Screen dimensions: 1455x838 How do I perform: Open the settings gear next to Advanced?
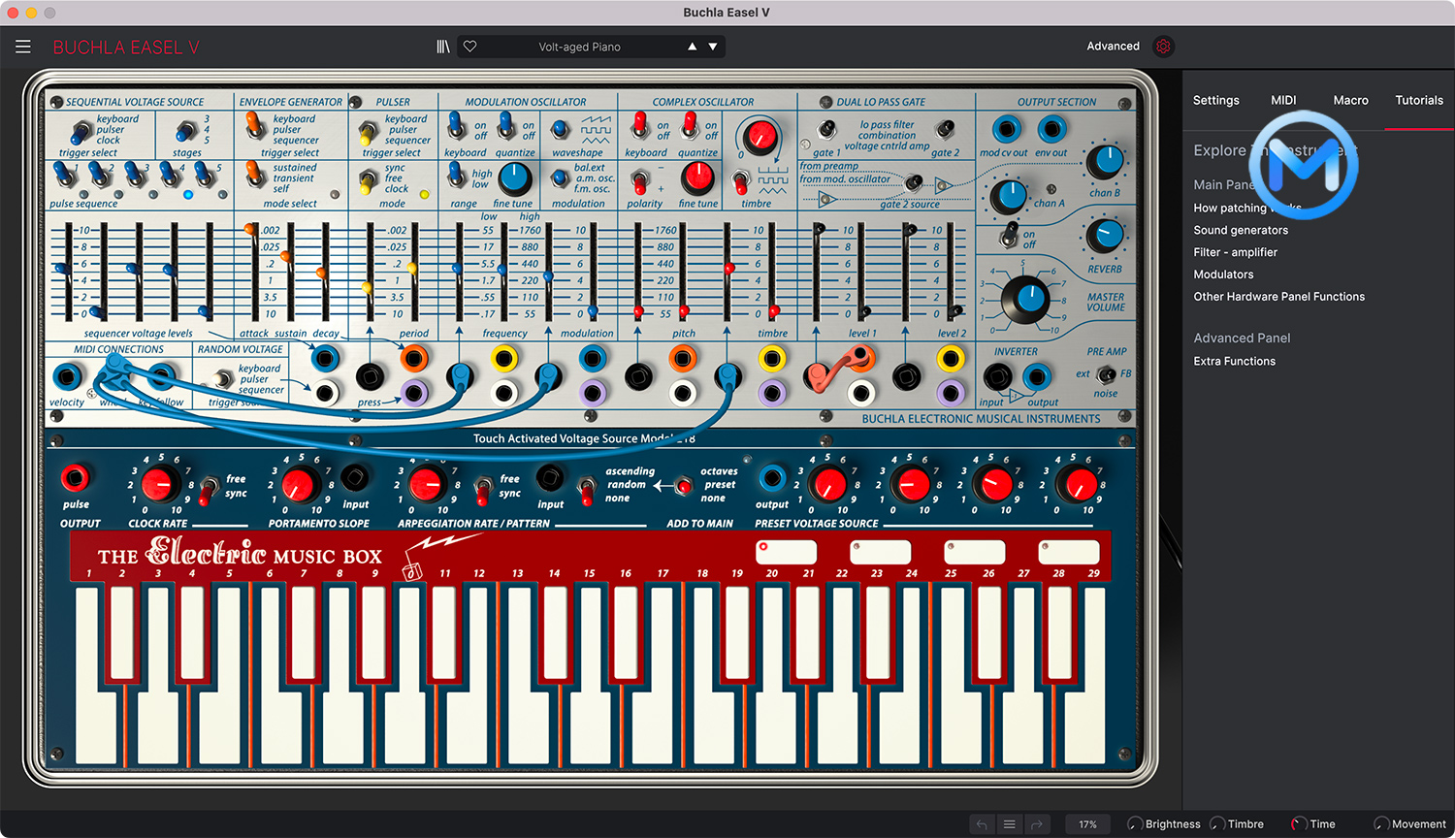(x=1162, y=46)
